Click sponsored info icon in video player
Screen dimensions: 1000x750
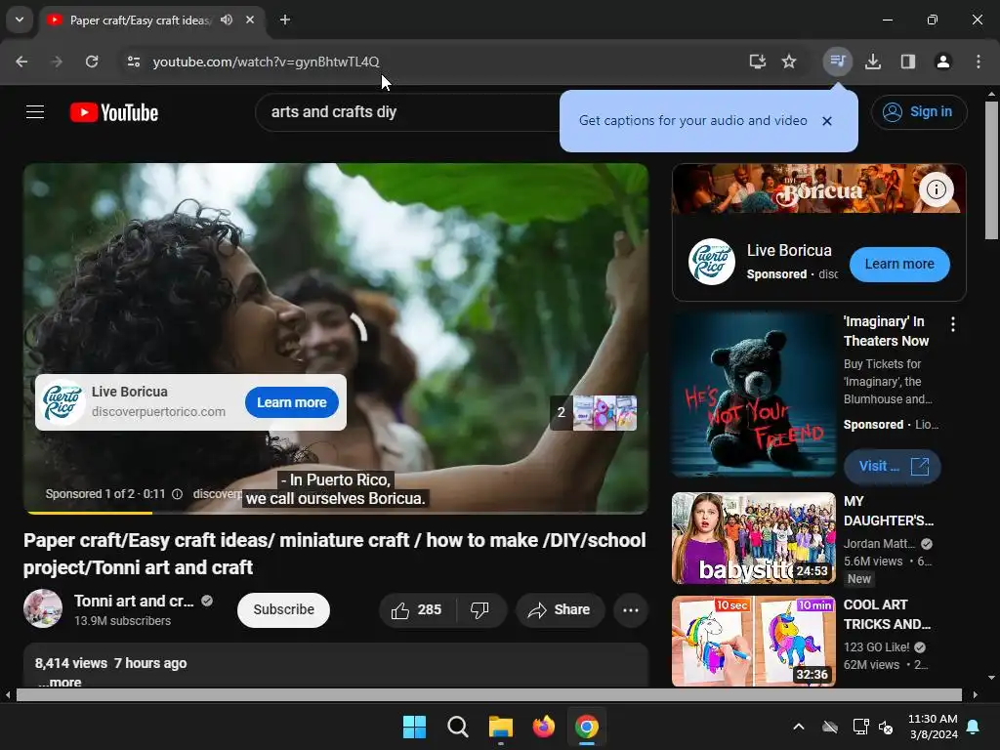point(178,494)
